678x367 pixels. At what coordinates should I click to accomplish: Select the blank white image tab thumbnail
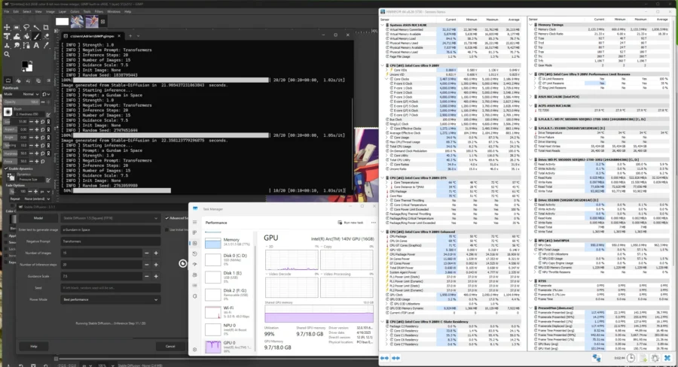coord(62,21)
